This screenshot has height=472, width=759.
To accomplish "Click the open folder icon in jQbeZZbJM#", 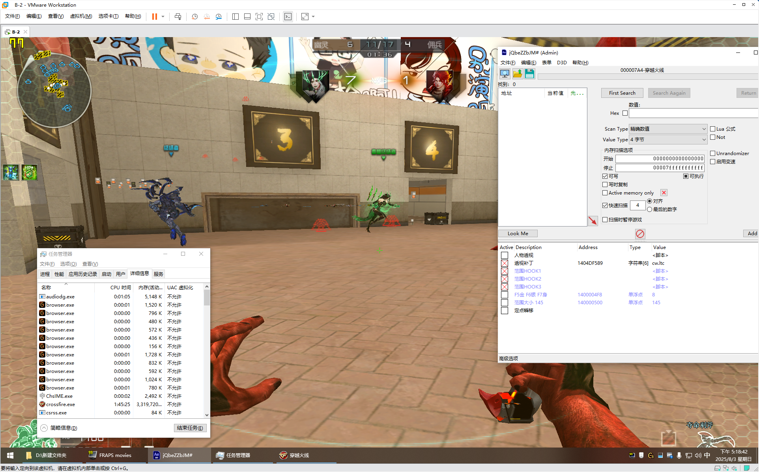I will click(x=518, y=74).
